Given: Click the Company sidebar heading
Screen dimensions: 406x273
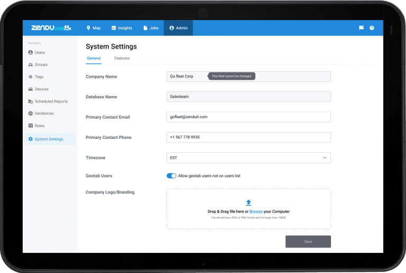Looking at the screenshot, I should click(34, 43).
